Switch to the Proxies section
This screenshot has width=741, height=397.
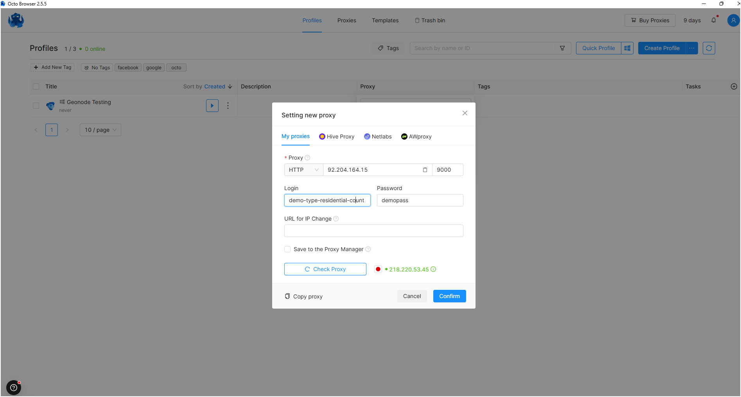(346, 20)
